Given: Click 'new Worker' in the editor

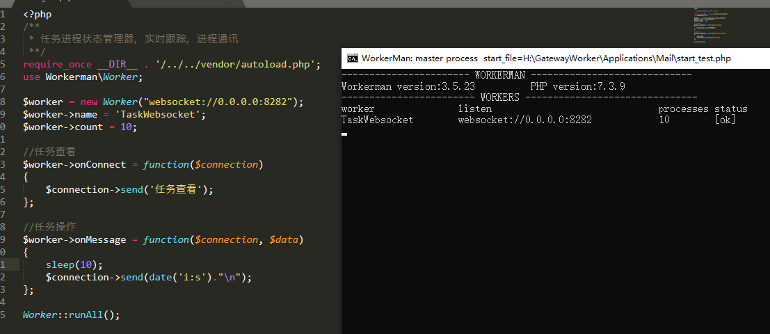Looking at the screenshot, I should click(x=109, y=102).
